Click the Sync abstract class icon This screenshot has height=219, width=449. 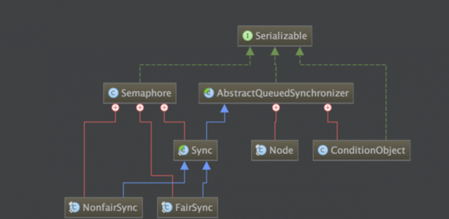click(183, 150)
